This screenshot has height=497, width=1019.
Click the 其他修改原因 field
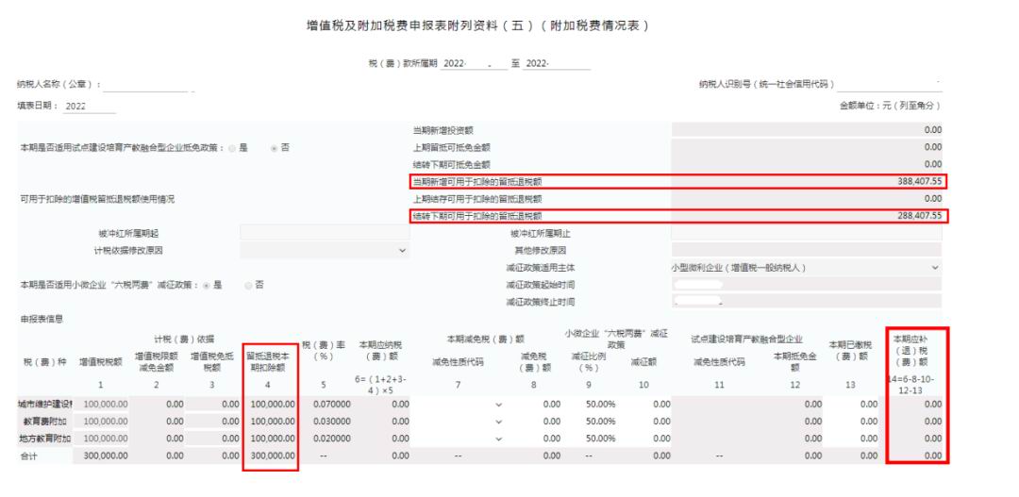[x=808, y=250]
